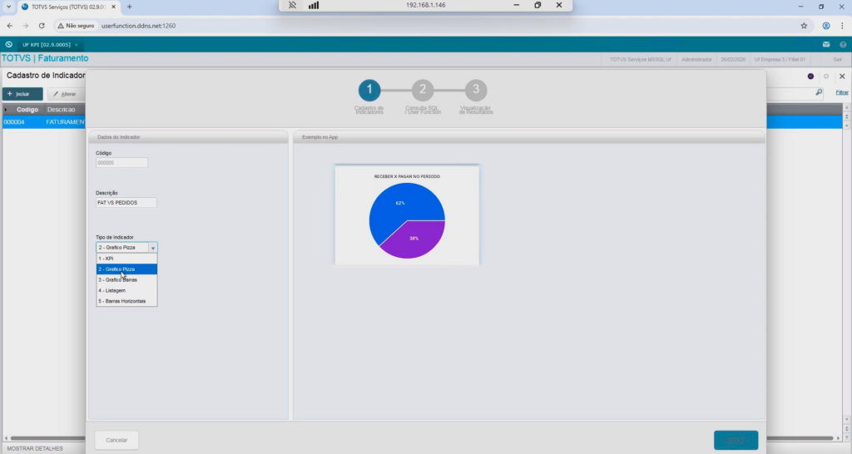Click the TOTVS home logo icon
The image size is (852, 454).
click(8, 44)
